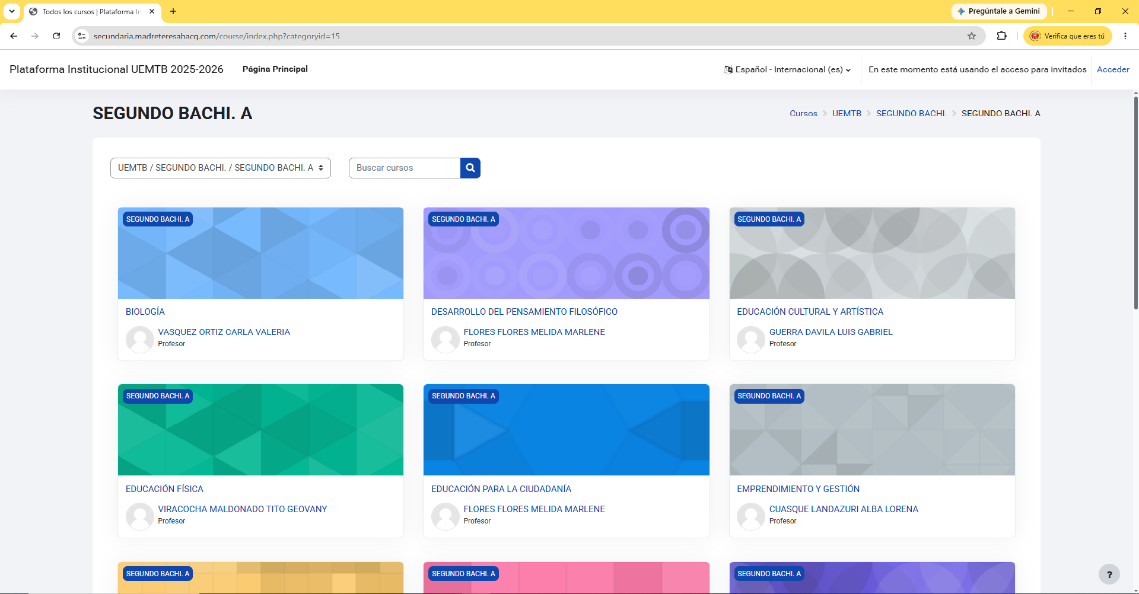This screenshot has height=594, width=1139.
Task: Open SEGUNDO BACHI. breadcrumb link
Action: click(911, 113)
